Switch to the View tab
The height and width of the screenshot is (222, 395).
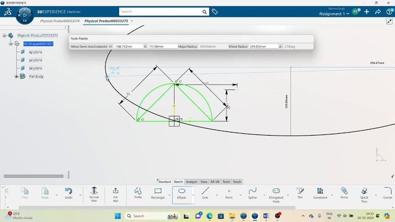pyautogui.click(x=204, y=182)
